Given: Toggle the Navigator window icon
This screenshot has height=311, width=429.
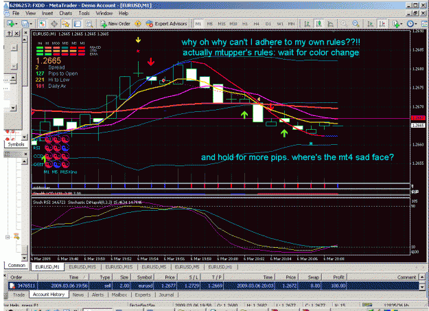Looking at the screenshot, I should tap(66, 24).
